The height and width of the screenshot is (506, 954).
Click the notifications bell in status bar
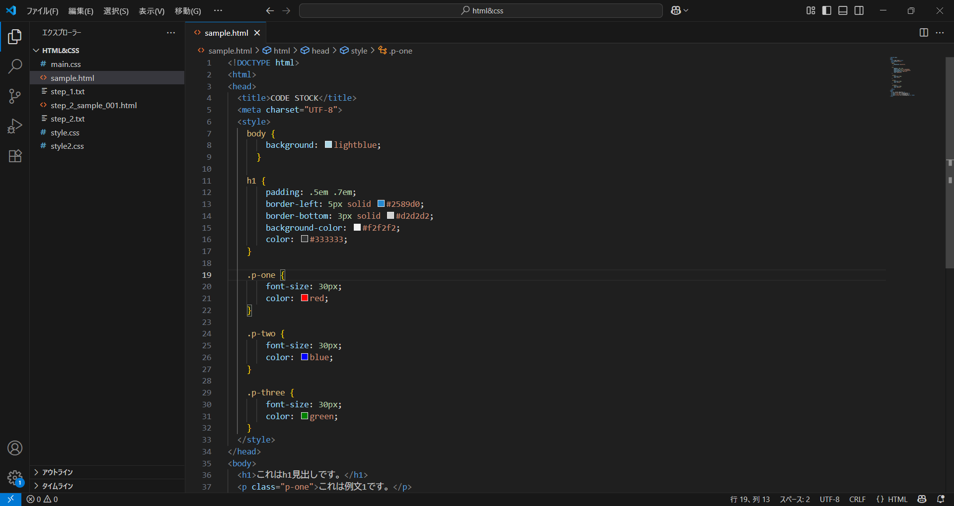tap(941, 499)
